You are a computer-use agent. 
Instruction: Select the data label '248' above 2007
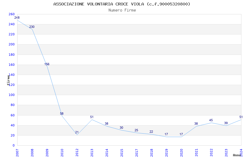[17, 18]
